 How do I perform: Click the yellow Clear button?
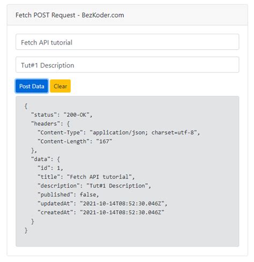[61, 86]
